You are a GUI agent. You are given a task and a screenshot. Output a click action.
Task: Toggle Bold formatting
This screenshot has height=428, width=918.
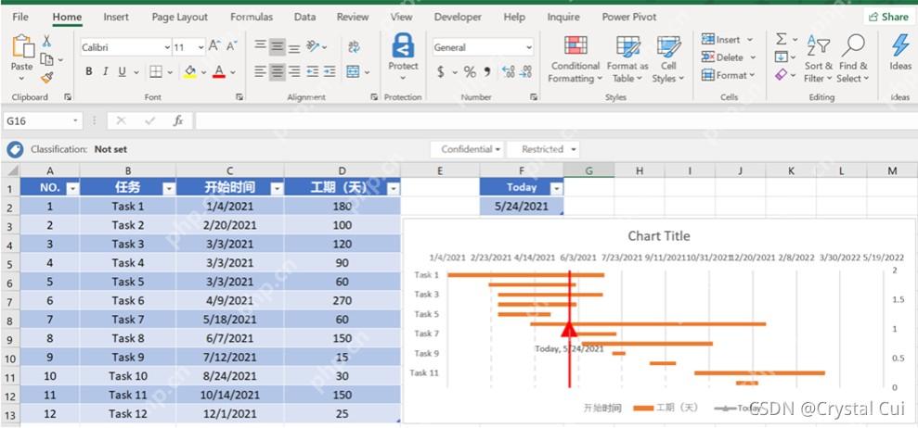pos(88,72)
